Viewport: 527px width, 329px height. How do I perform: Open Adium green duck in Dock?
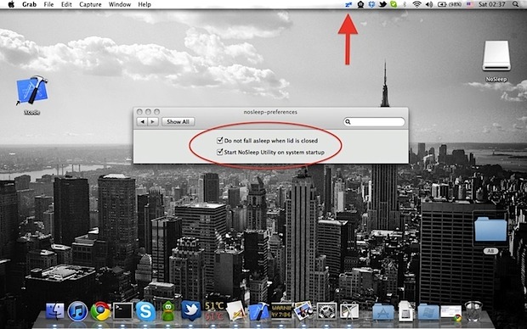pyautogui.click(x=167, y=311)
